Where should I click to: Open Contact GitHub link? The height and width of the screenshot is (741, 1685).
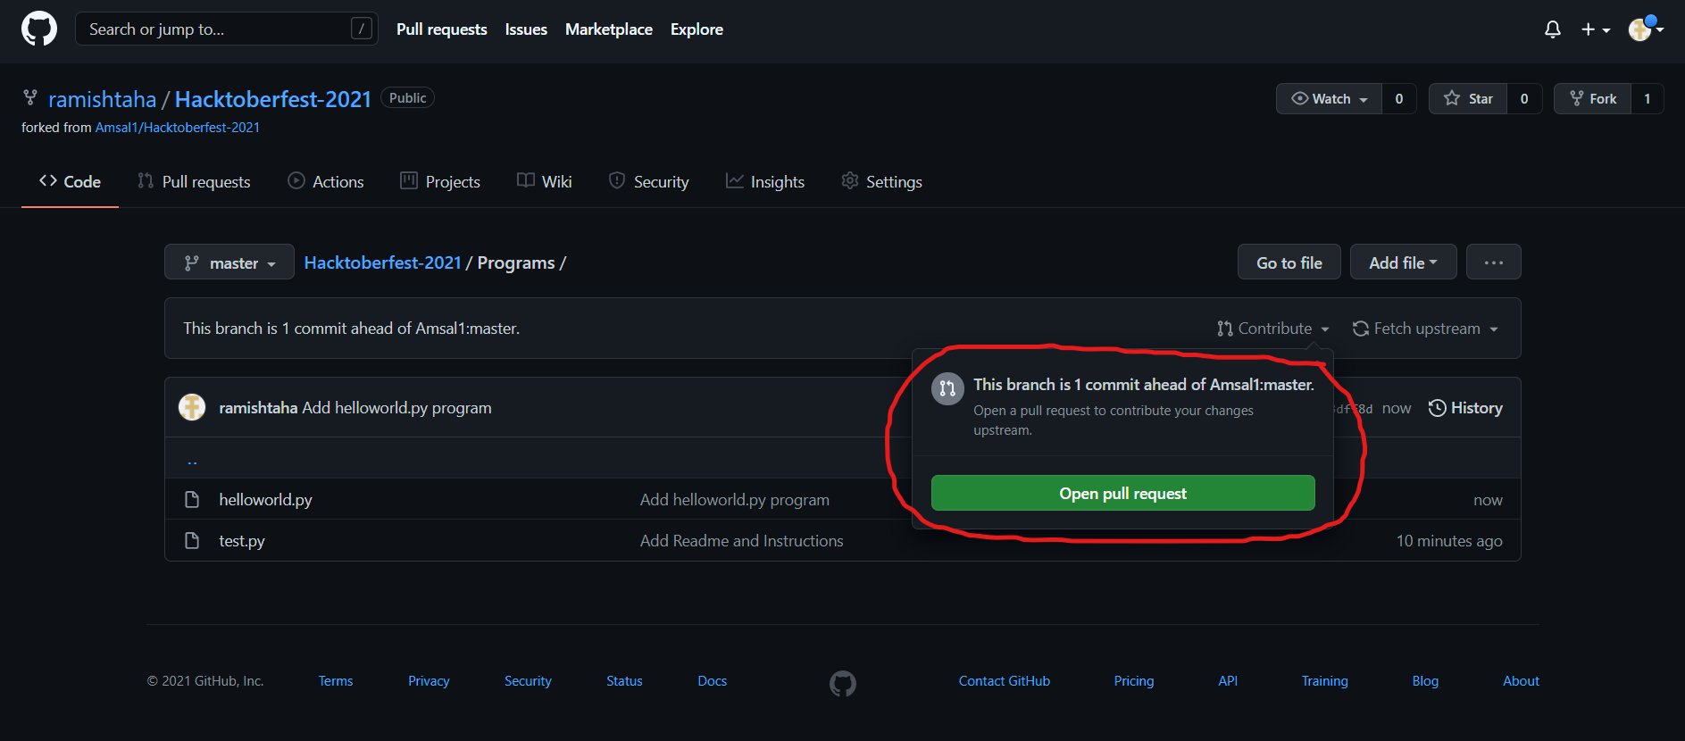pyautogui.click(x=1005, y=681)
